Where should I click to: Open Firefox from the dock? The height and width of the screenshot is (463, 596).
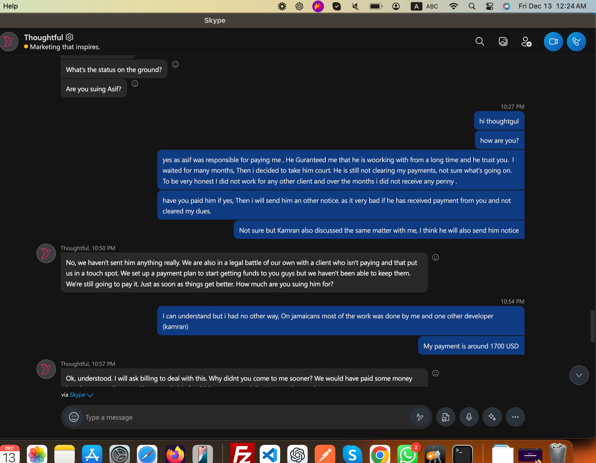pyautogui.click(x=175, y=454)
